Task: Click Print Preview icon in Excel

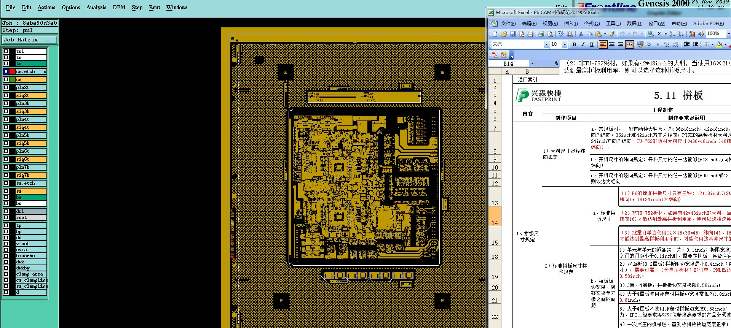Action: (x=550, y=34)
